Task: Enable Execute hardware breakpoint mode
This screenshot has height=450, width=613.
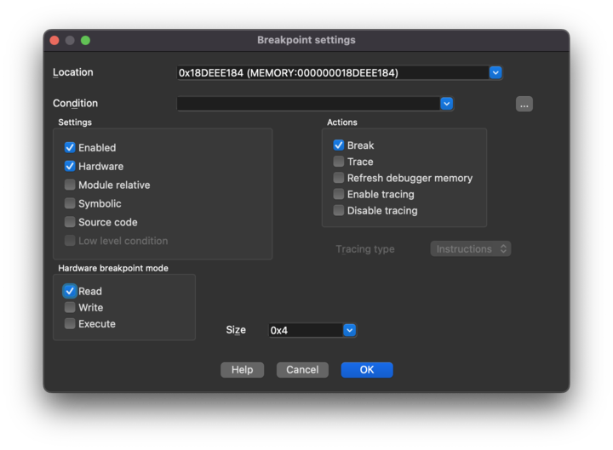Action: 70,324
